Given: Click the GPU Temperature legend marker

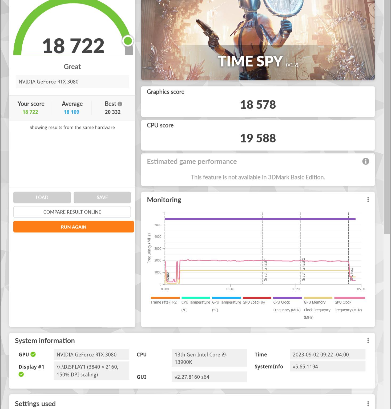Looking at the screenshot, I should pyautogui.click(x=226, y=298).
